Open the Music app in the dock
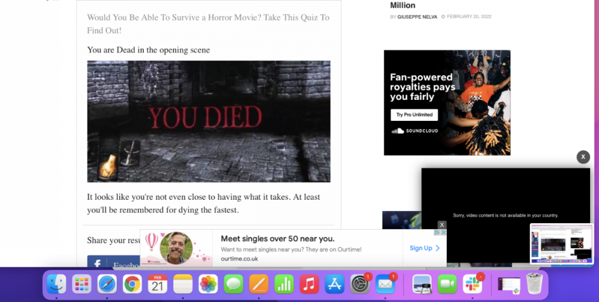Screen dimensions: 599x302 [x=309, y=284]
